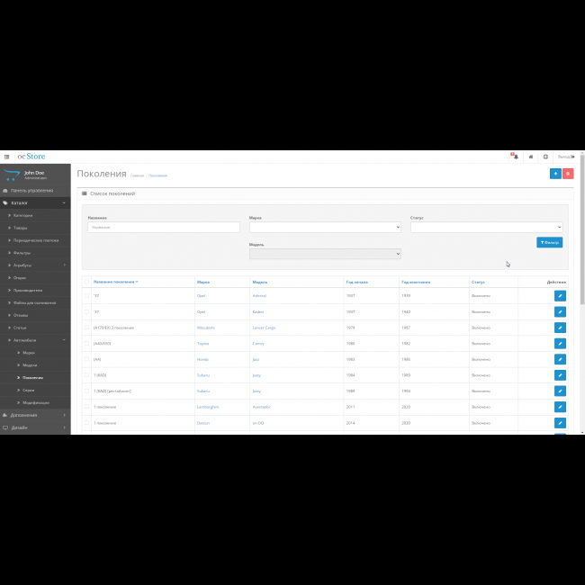The height and width of the screenshot is (585, 585).
Task: Click edit pencil for the Lamborghini Aventador row
Action: 560,407
